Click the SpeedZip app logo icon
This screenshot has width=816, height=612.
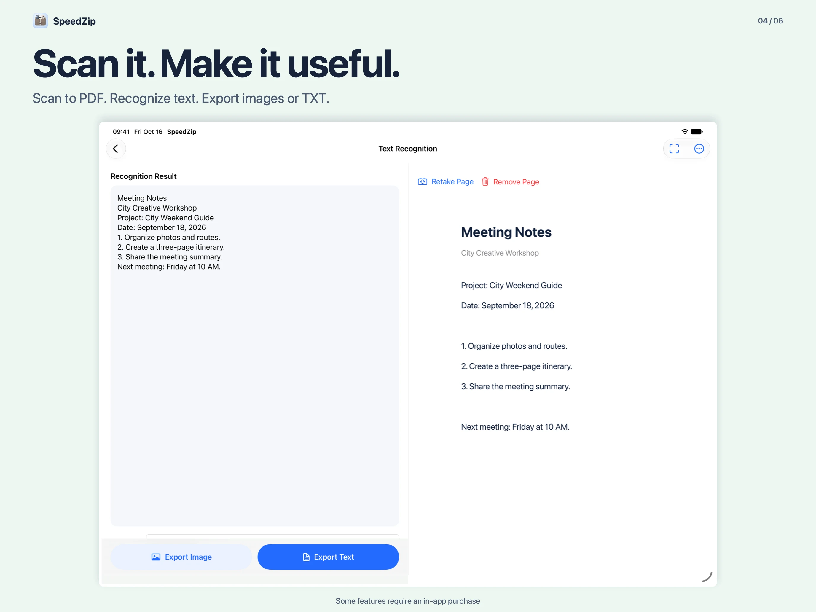point(40,21)
